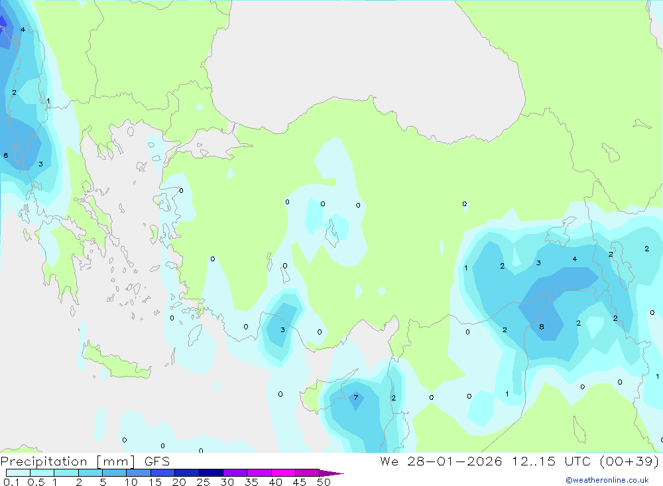Click the 0.5–1 mm legend color box
The height and width of the screenshot is (486, 663).
coord(42,473)
